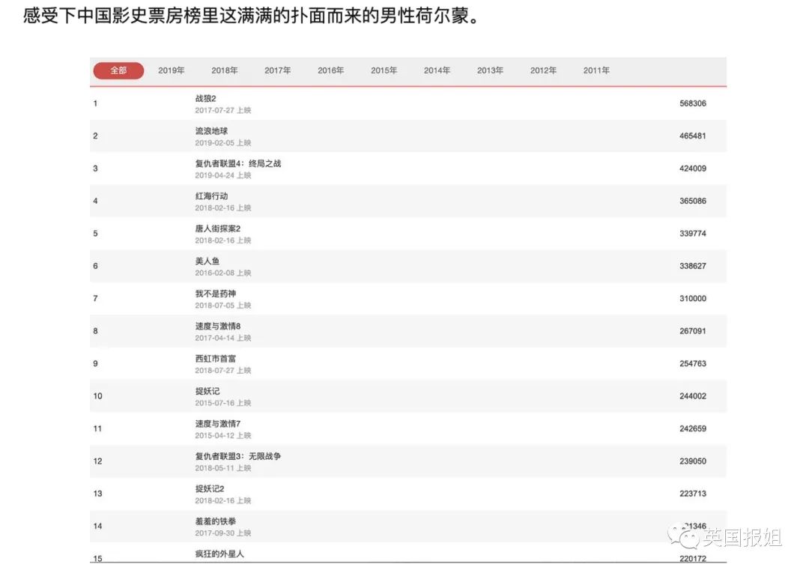
Task: Open the 2012年 tab
Action: (x=543, y=70)
